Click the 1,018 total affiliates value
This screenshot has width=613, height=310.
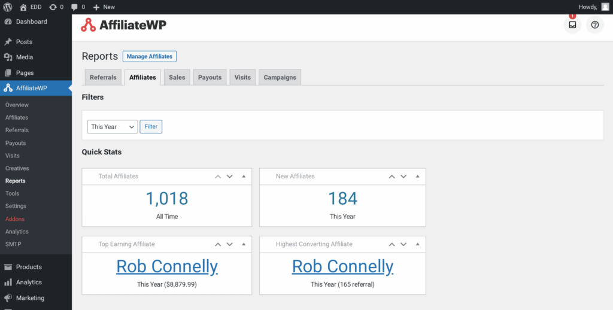click(167, 199)
